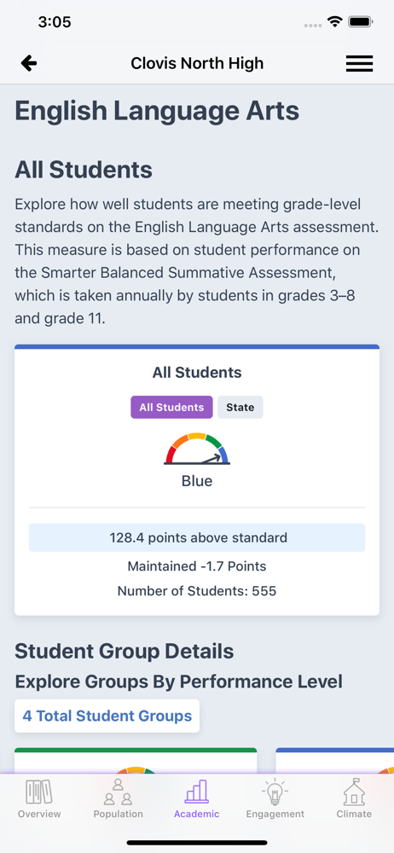This screenshot has height=853, width=394.
Task: Tap the Clovis North High title
Action: [x=197, y=63]
